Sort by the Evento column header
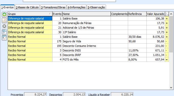The height and width of the screenshot is (96, 174). click(x=57, y=14)
